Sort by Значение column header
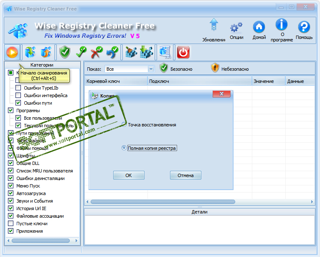The width and height of the screenshot is (320, 257). click(x=269, y=81)
